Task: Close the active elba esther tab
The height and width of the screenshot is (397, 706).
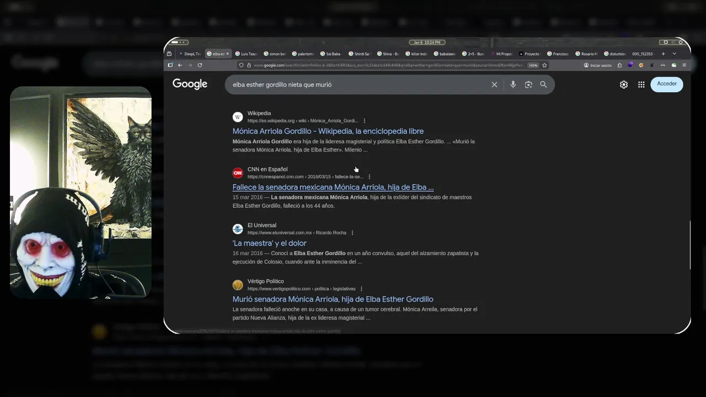Action: (x=227, y=53)
